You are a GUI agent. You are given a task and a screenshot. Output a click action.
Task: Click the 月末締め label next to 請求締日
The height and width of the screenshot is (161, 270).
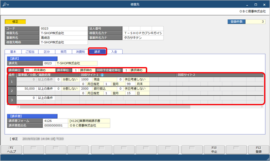pyautogui.click(x=44, y=70)
